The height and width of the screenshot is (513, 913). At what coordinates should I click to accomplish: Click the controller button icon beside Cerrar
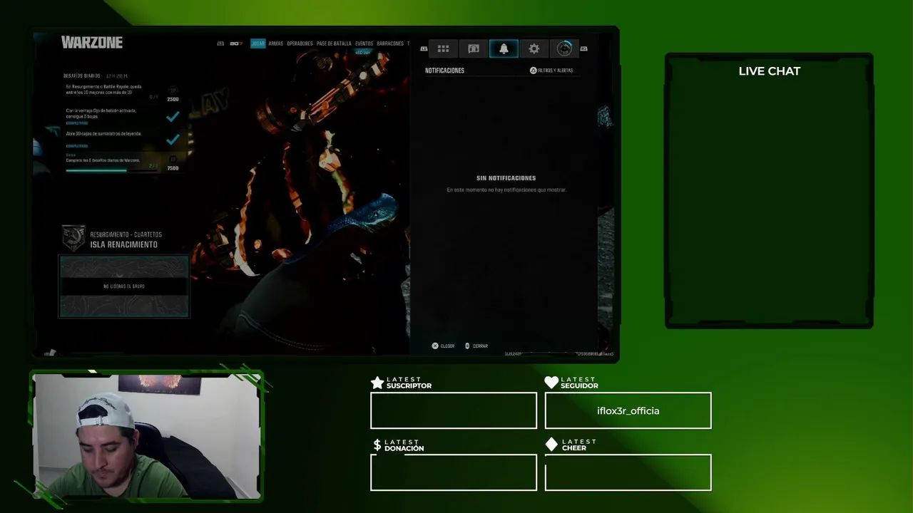tap(467, 346)
